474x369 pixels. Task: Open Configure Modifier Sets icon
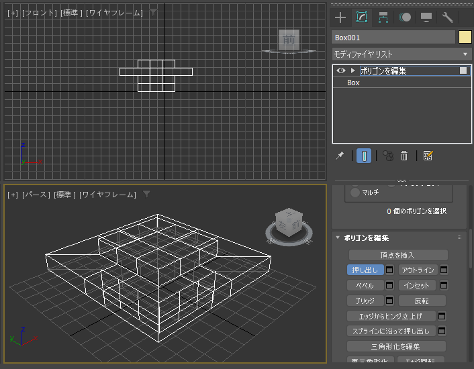[428, 156]
